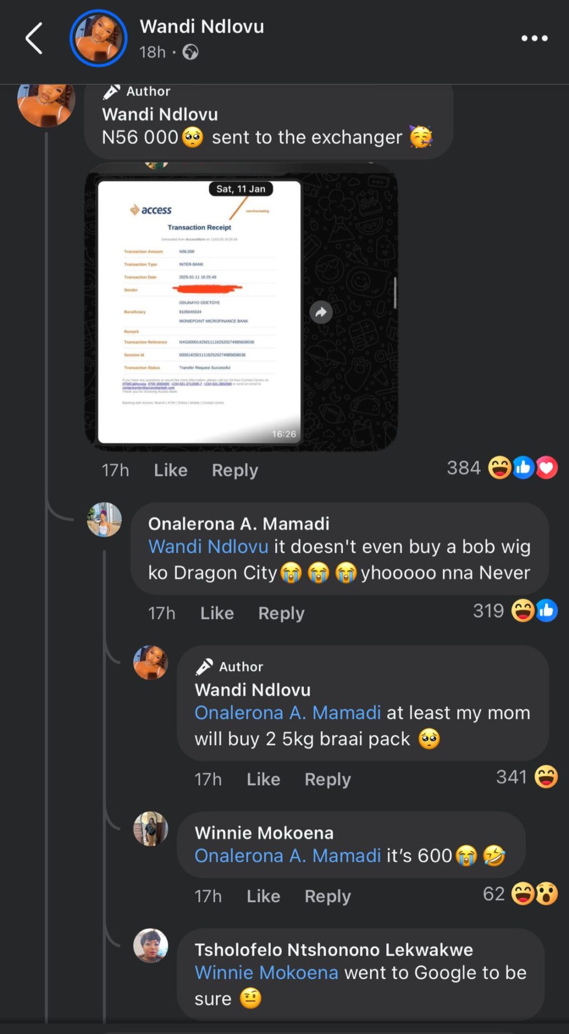Reply to the N56 000 exchanger comment

pos(235,471)
